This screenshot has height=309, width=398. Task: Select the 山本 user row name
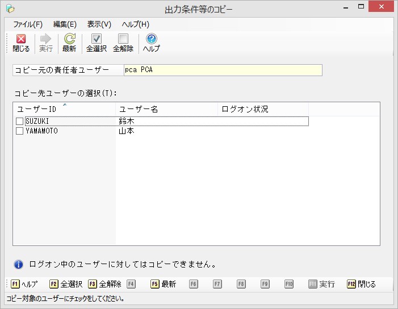pos(126,131)
